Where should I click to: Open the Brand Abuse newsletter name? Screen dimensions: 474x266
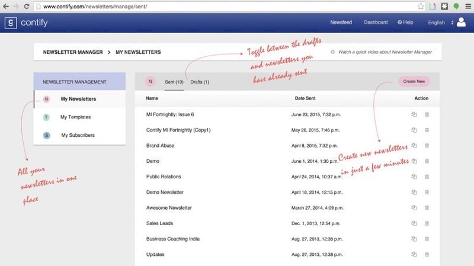(x=160, y=146)
